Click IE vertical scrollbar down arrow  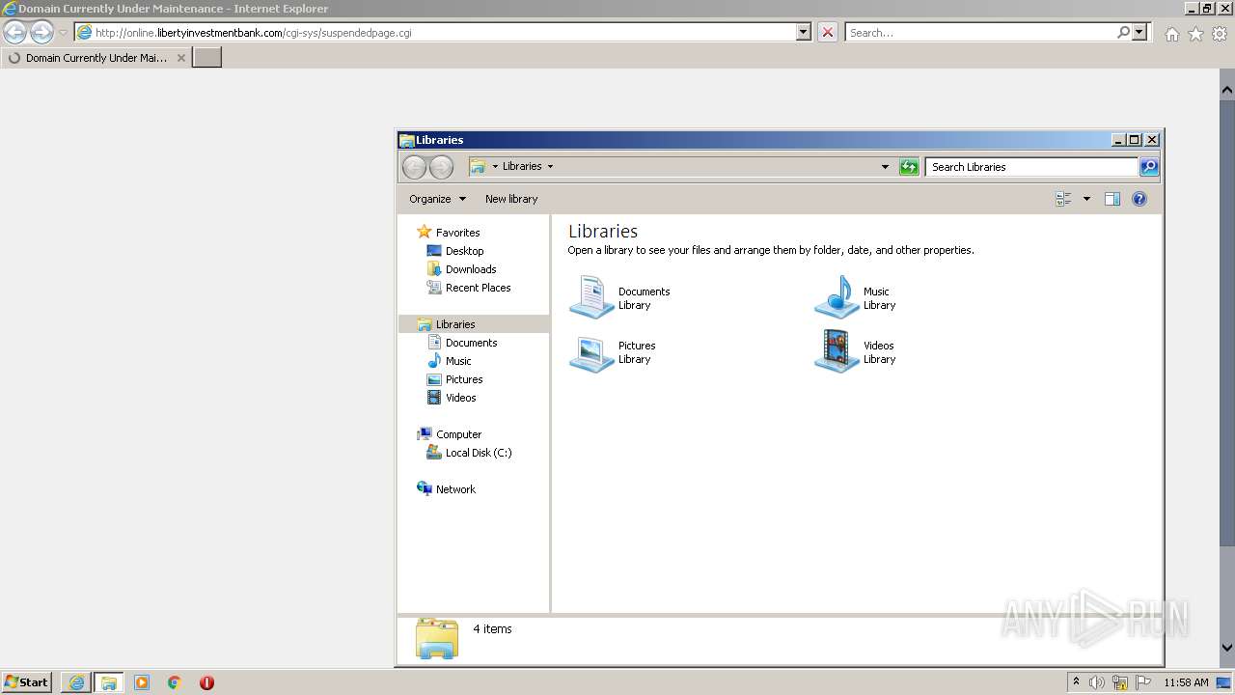tap(1227, 648)
